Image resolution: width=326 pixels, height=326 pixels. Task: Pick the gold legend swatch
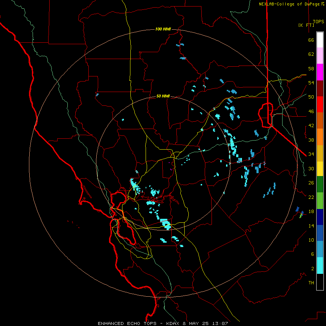[x=320, y=153]
